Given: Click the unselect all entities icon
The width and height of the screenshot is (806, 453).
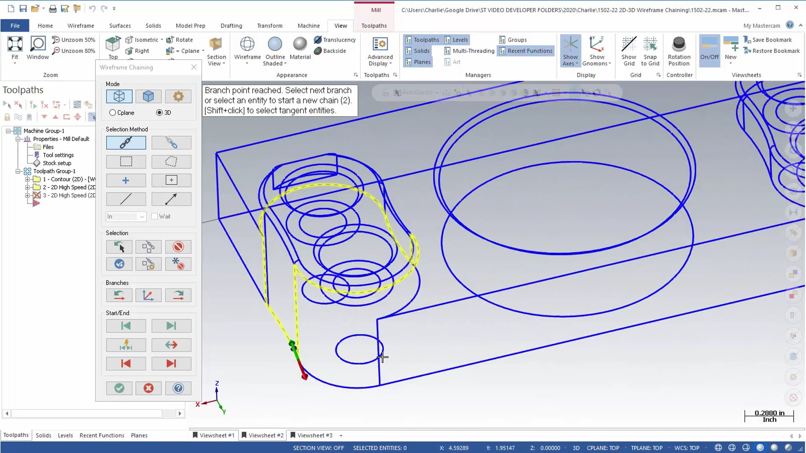Looking at the screenshot, I should click(x=178, y=247).
